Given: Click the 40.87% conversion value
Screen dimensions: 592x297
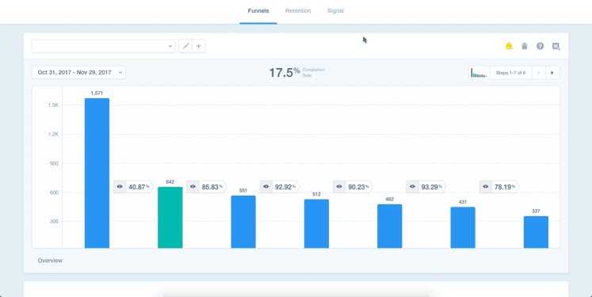Looking at the screenshot, I should (x=139, y=186).
